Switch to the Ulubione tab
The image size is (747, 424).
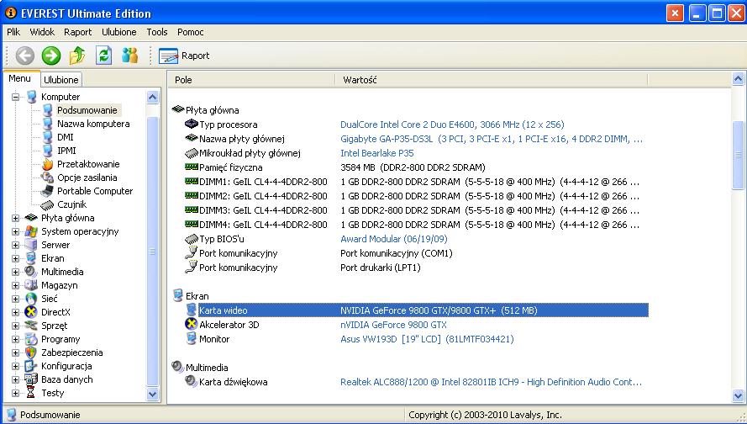tap(61, 80)
